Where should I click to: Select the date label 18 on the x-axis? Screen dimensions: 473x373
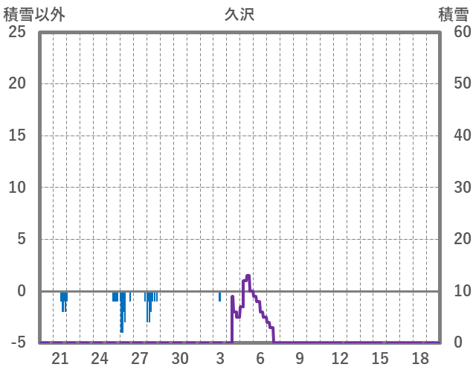click(420, 358)
